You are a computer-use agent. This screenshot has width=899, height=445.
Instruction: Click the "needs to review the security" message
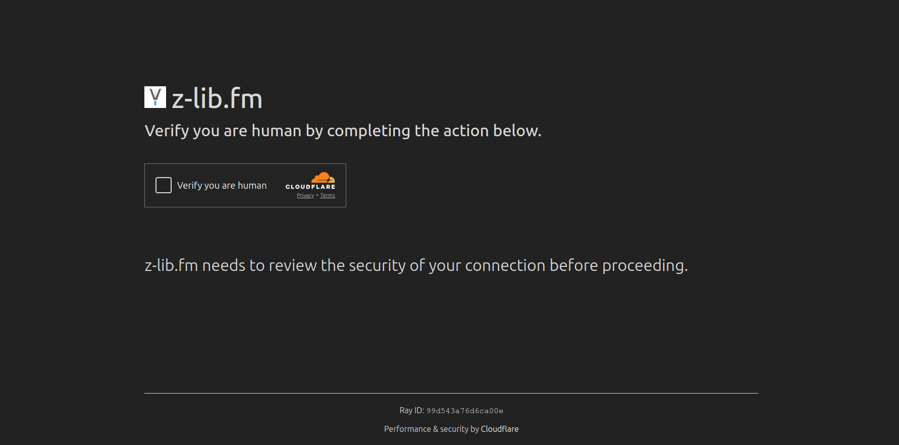pos(303,265)
